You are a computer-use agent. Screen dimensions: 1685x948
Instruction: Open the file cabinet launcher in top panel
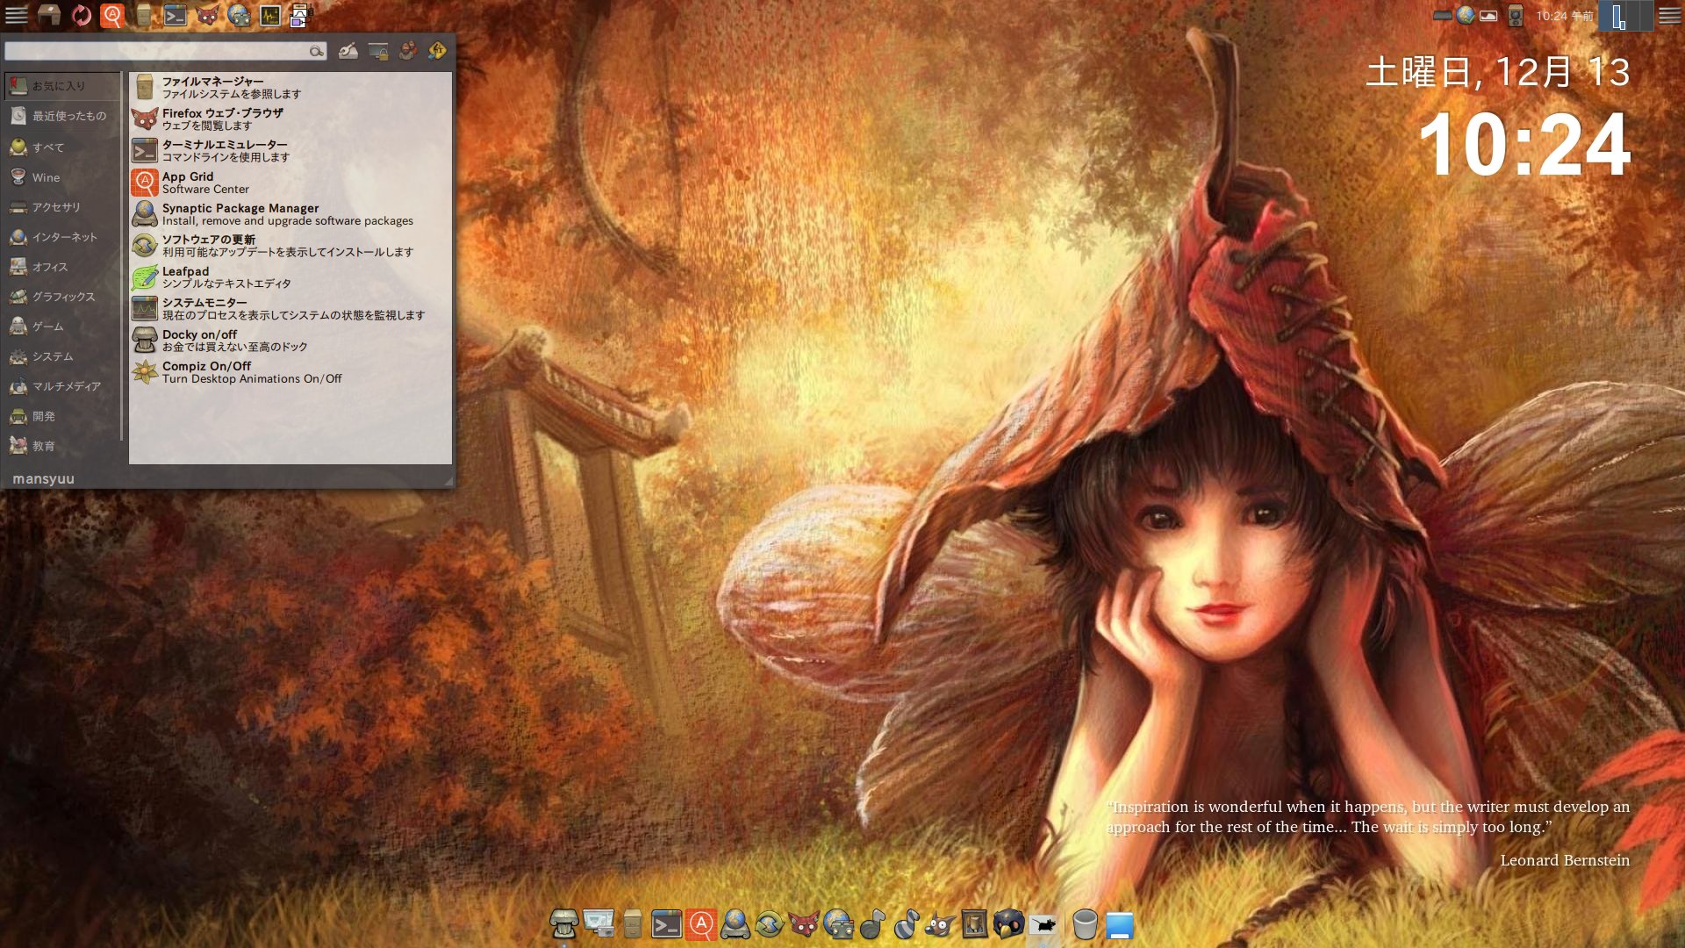pos(144,15)
